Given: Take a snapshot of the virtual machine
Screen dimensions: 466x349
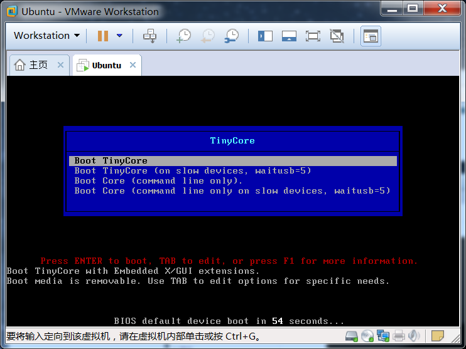Looking at the screenshot, I should (x=184, y=36).
